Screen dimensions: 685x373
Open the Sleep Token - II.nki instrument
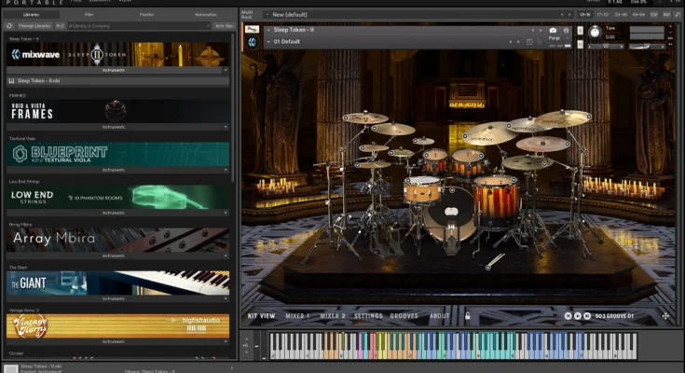click(x=118, y=80)
